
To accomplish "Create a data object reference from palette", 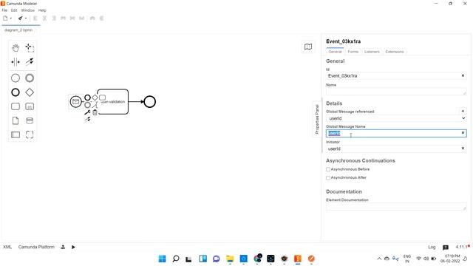I will (x=16, y=120).
